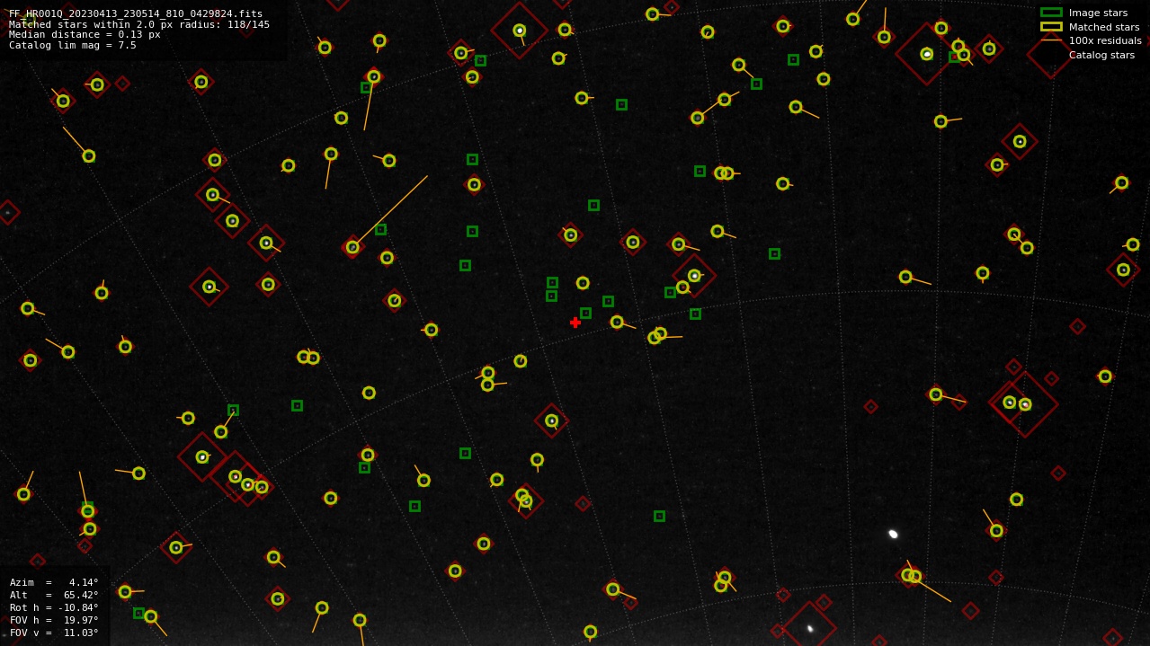Select the bright star inside the bottom-edge red diamond
Screen dimensions: 1150x646
809,628
